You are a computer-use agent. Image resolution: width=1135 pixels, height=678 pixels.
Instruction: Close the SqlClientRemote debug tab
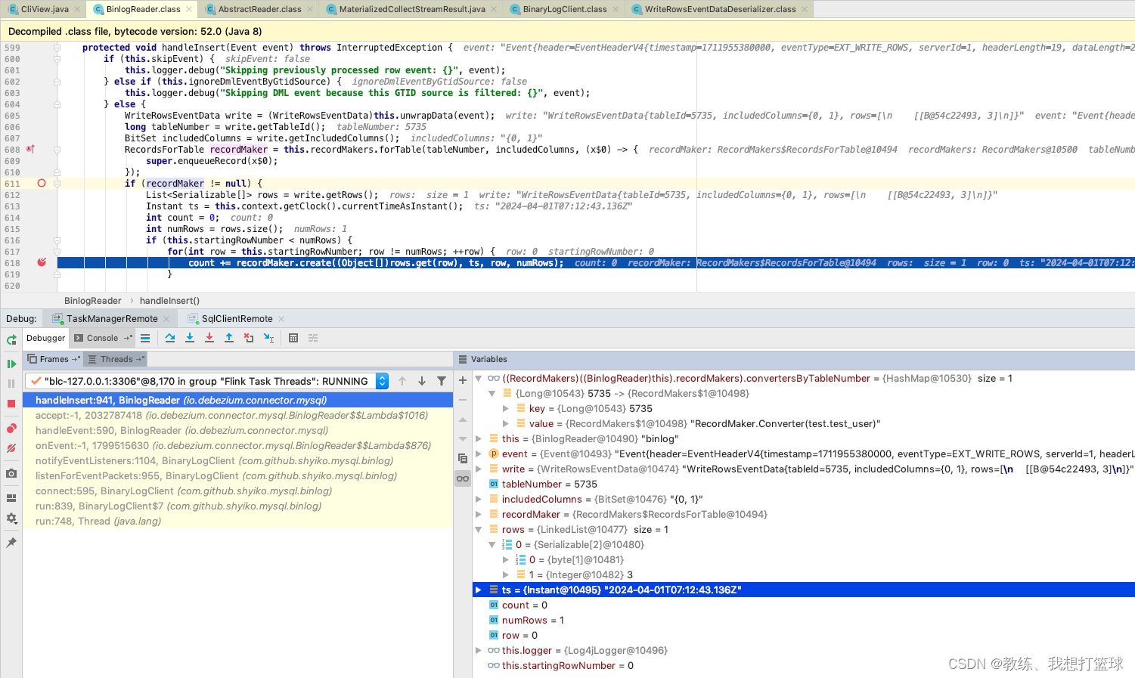point(281,319)
